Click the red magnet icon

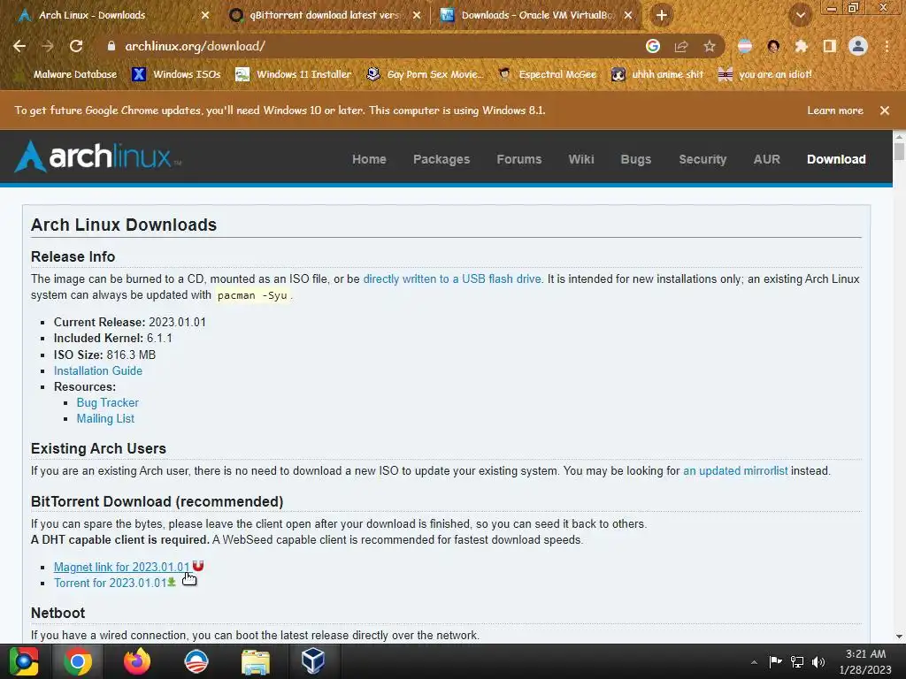coord(198,565)
